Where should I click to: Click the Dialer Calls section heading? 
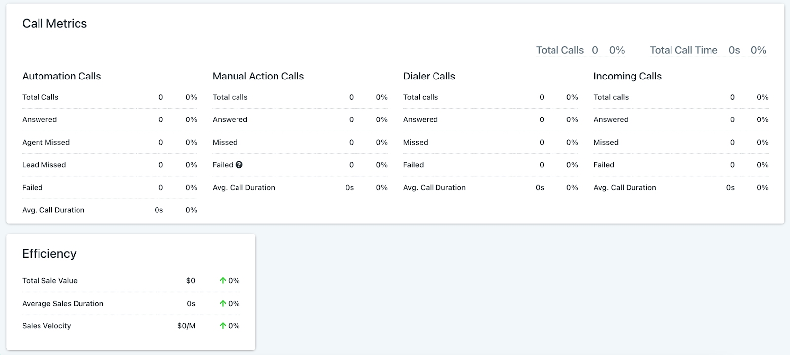429,76
